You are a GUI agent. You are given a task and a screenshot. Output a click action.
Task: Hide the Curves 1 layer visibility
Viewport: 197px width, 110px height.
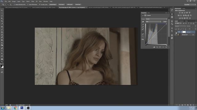(176, 32)
